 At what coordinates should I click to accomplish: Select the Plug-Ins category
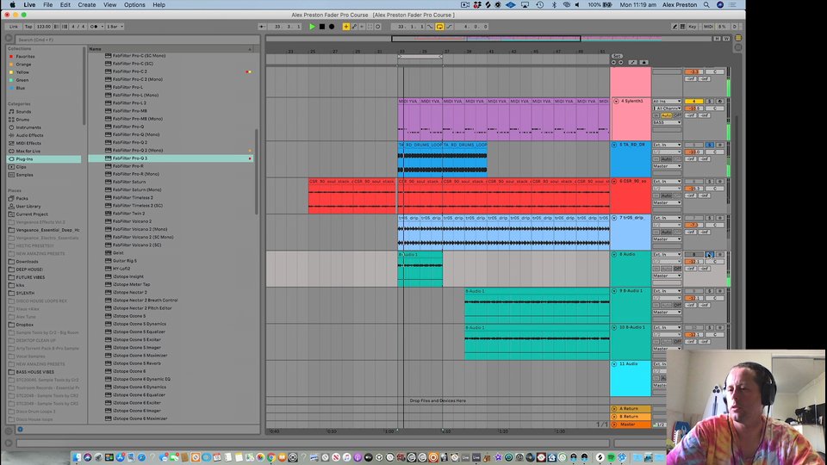coord(24,159)
